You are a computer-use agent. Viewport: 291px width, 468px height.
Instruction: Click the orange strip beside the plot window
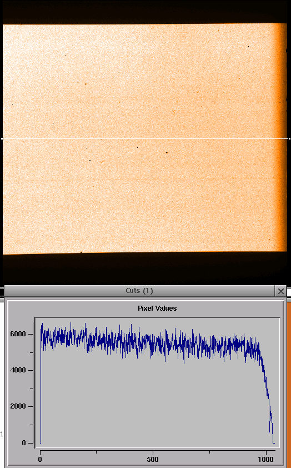coord(289,385)
